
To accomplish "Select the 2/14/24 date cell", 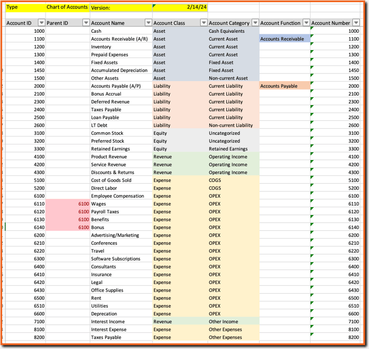I will (180, 8).
